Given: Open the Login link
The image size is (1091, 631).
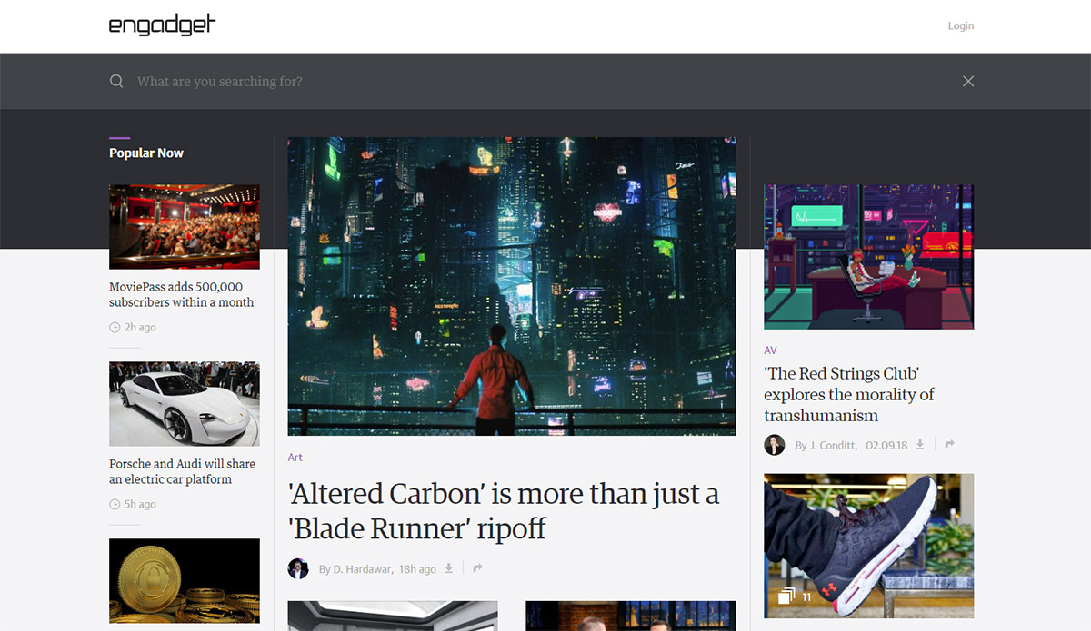Looking at the screenshot, I should pos(961,25).
